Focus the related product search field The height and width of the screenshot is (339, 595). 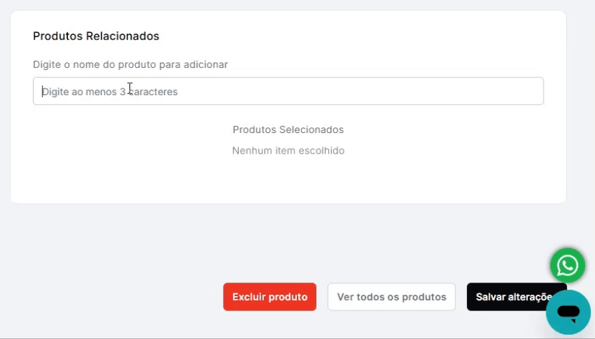pos(288,92)
